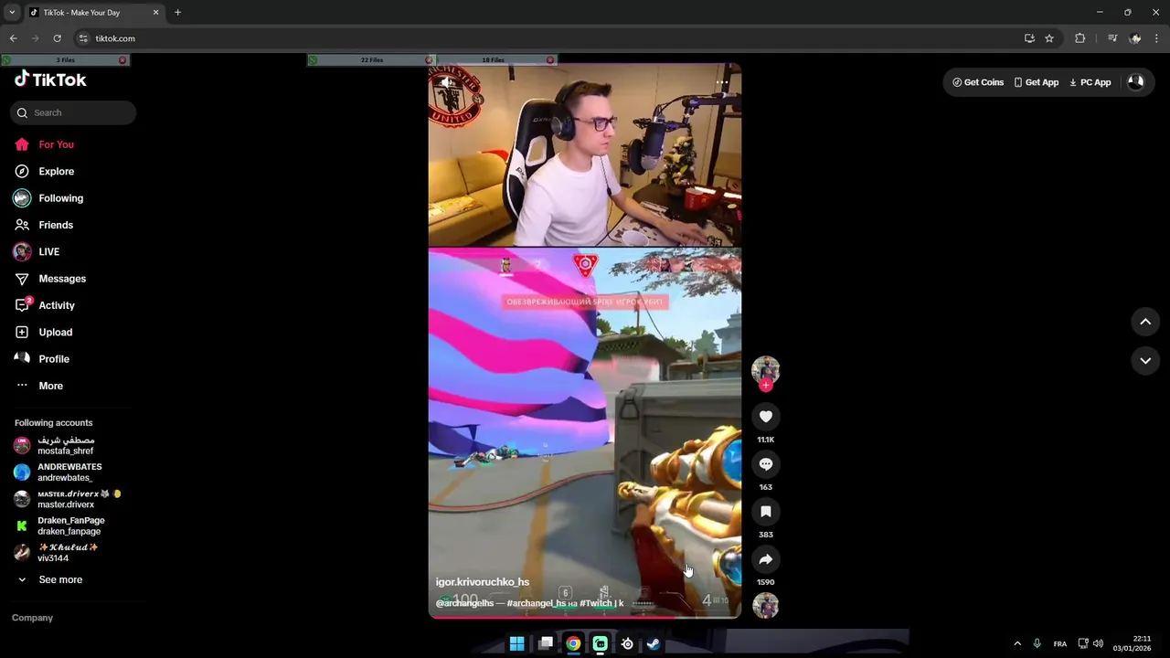
Task: Bookmark this tab with star icon
Action: (1049, 38)
